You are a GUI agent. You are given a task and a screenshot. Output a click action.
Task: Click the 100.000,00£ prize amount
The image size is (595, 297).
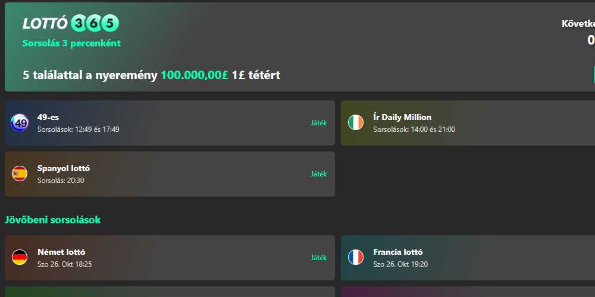(195, 75)
